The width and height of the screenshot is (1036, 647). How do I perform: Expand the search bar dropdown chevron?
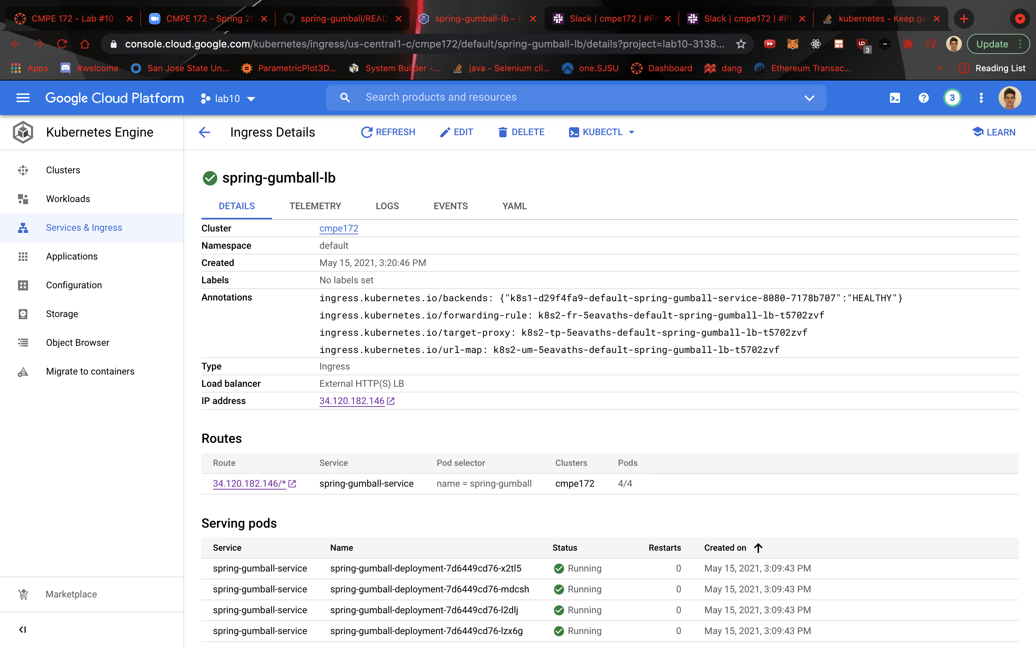tap(809, 98)
